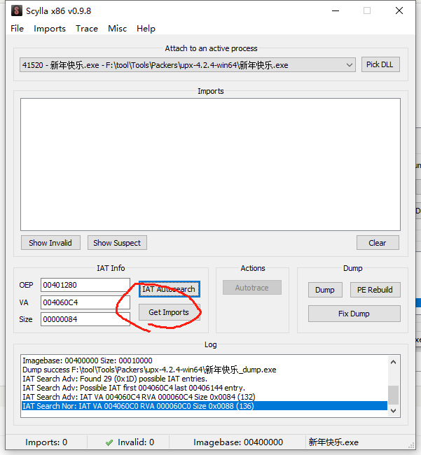Clear the imports list
Viewport: 421px width, 455px height.
click(378, 243)
